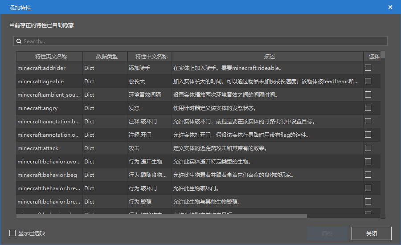This screenshot has height=245, width=401.
Task: Click the vertical scrollbar thumb
Action: (383, 55)
